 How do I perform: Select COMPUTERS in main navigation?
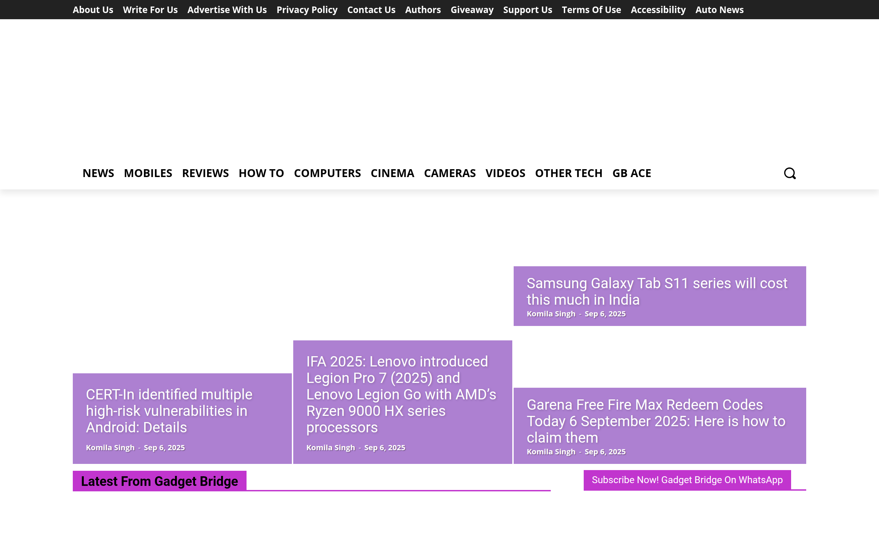pyautogui.click(x=327, y=173)
